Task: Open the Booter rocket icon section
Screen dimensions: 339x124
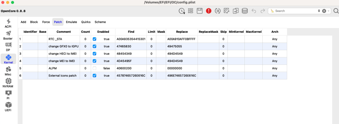Action: point(8,35)
